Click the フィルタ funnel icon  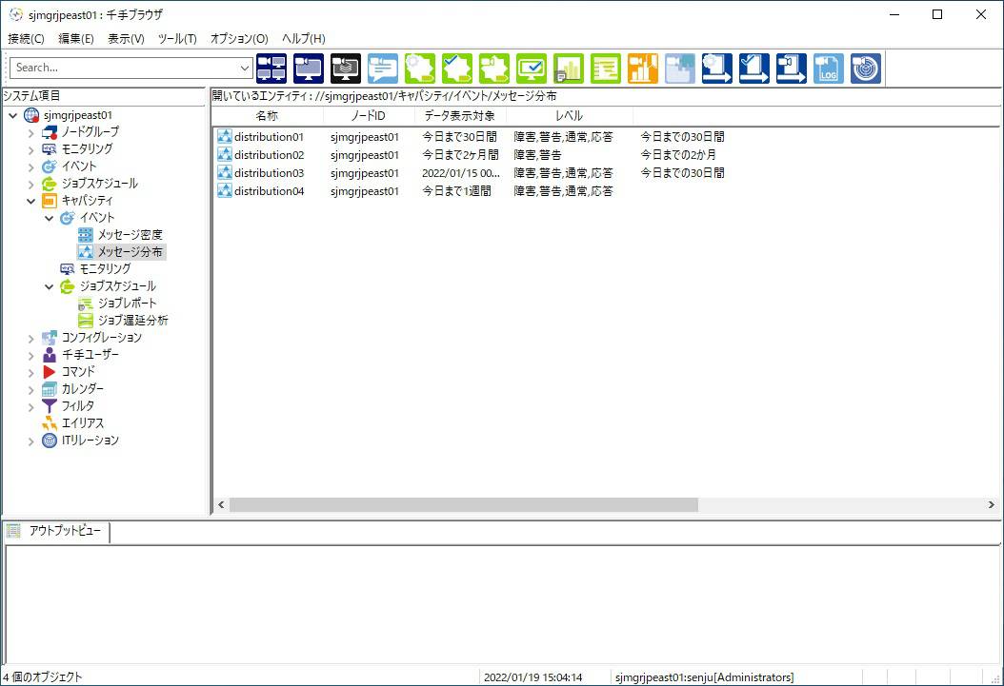pyautogui.click(x=50, y=406)
